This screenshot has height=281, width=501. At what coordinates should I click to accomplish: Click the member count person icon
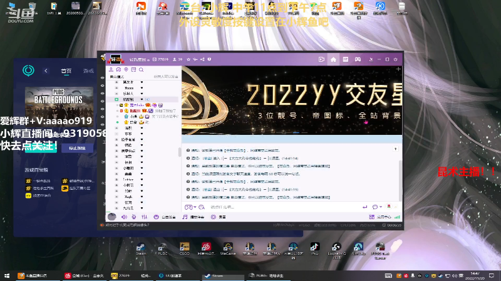(175, 59)
